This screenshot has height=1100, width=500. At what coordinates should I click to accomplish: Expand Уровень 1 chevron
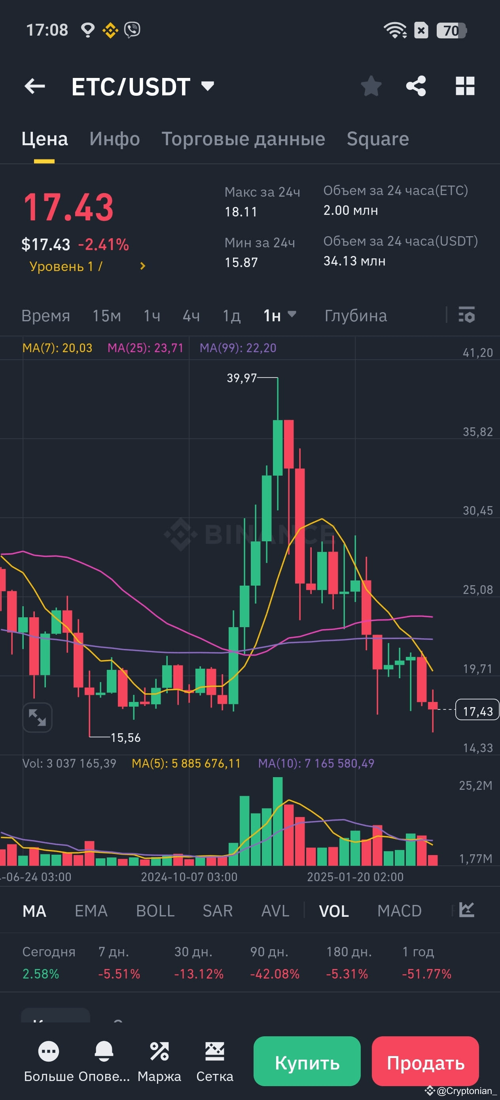tap(143, 266)
